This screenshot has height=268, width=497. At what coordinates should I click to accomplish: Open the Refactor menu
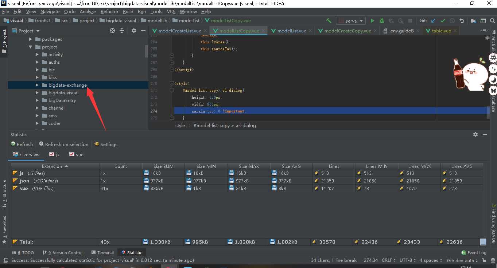109,12
